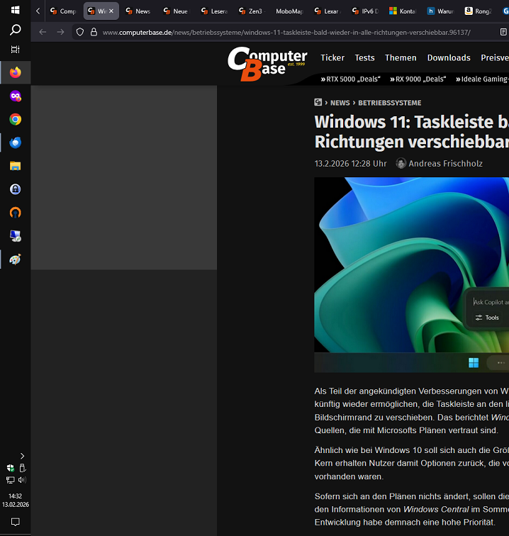Switch to the 'Warun' tab
Screen dimensions: 509x536
pos(441,11)
